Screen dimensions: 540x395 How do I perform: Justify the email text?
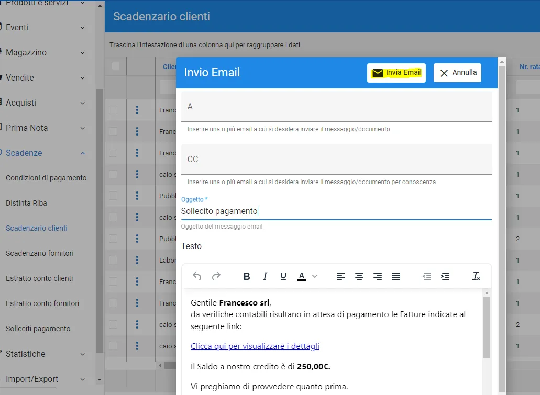pyautogui.click(x=396, y=276)
